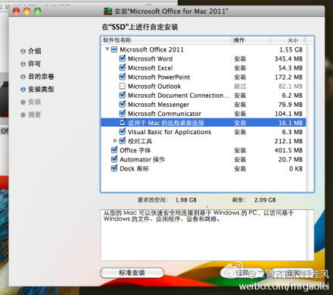Toggle the selected 远程桌面连接 row checkbox
This screenshot has width=333, height=295.
point(123,123)
